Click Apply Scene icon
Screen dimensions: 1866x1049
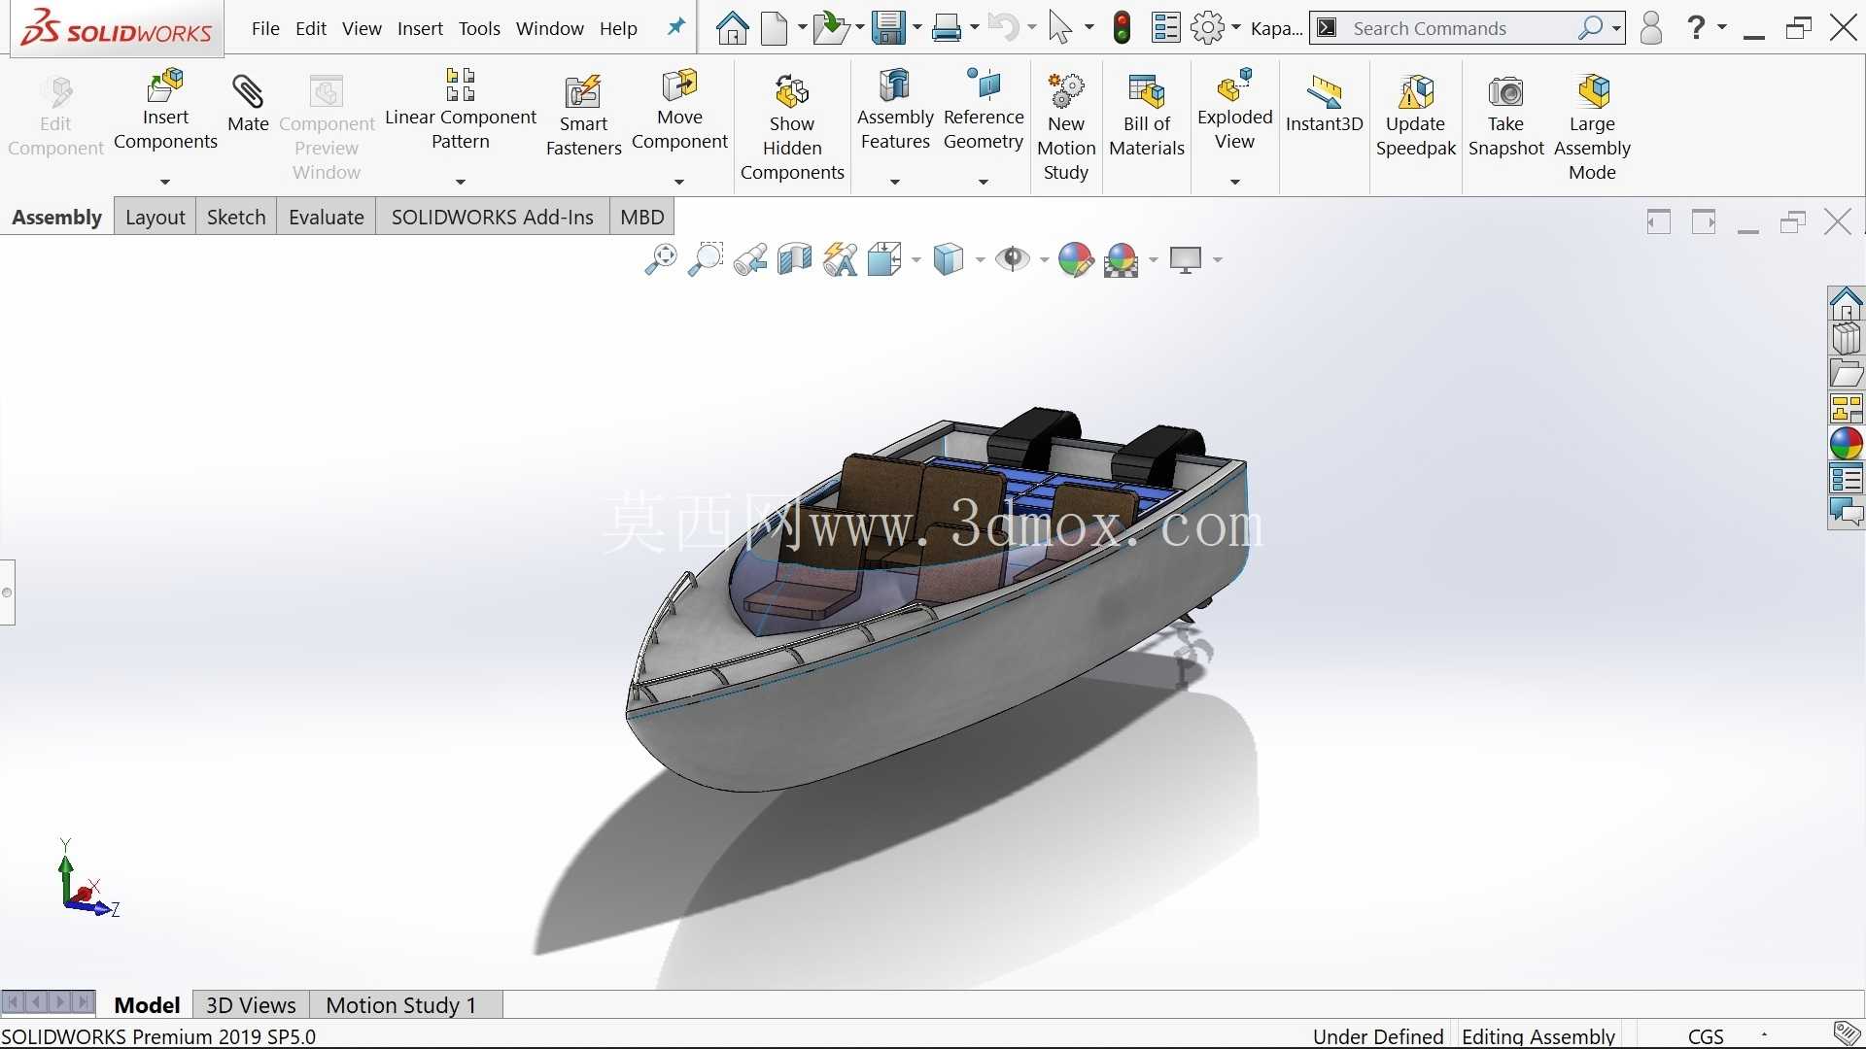(1121, 259)
